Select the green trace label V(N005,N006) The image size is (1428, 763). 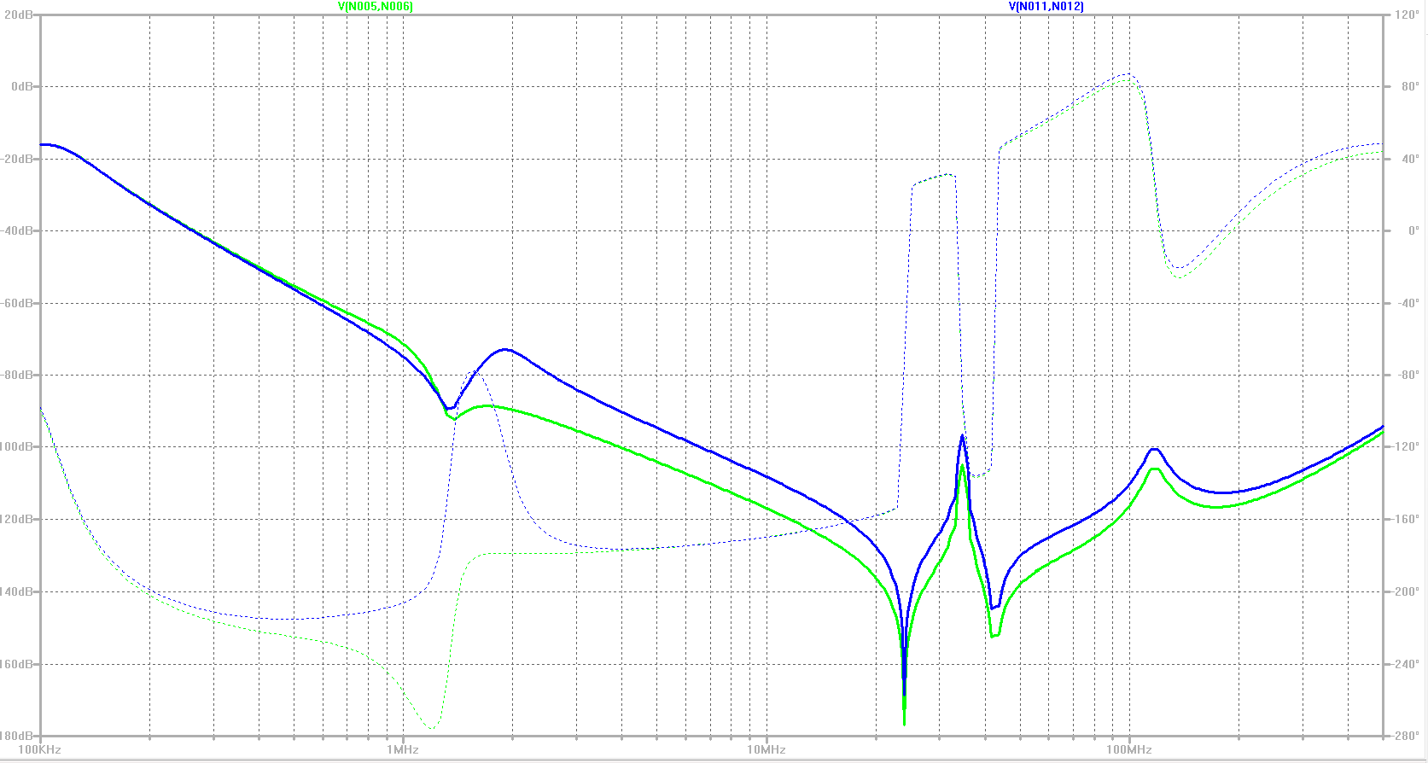point(376,6)
